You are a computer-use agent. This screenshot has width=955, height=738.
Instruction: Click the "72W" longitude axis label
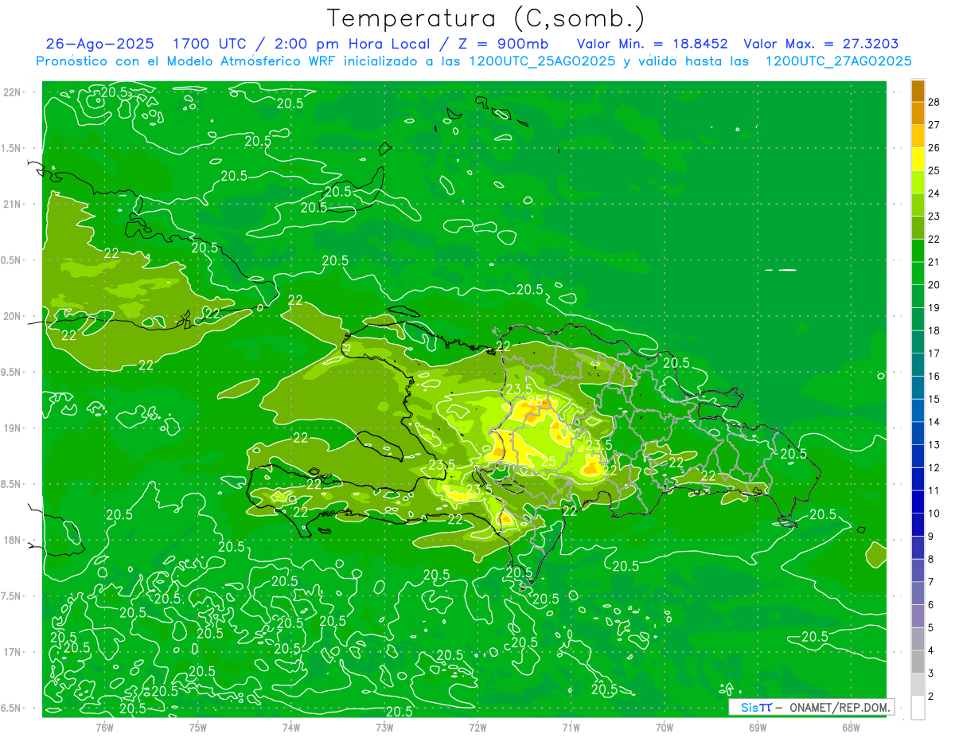point(477,727)
